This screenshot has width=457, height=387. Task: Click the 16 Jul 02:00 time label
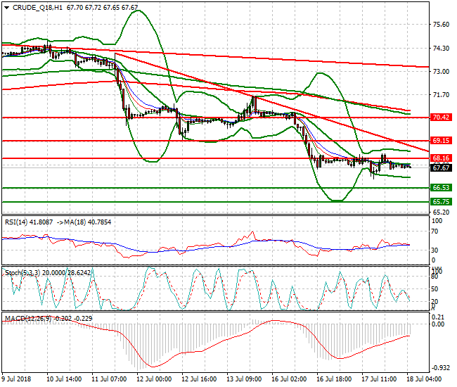click(289, 379)
